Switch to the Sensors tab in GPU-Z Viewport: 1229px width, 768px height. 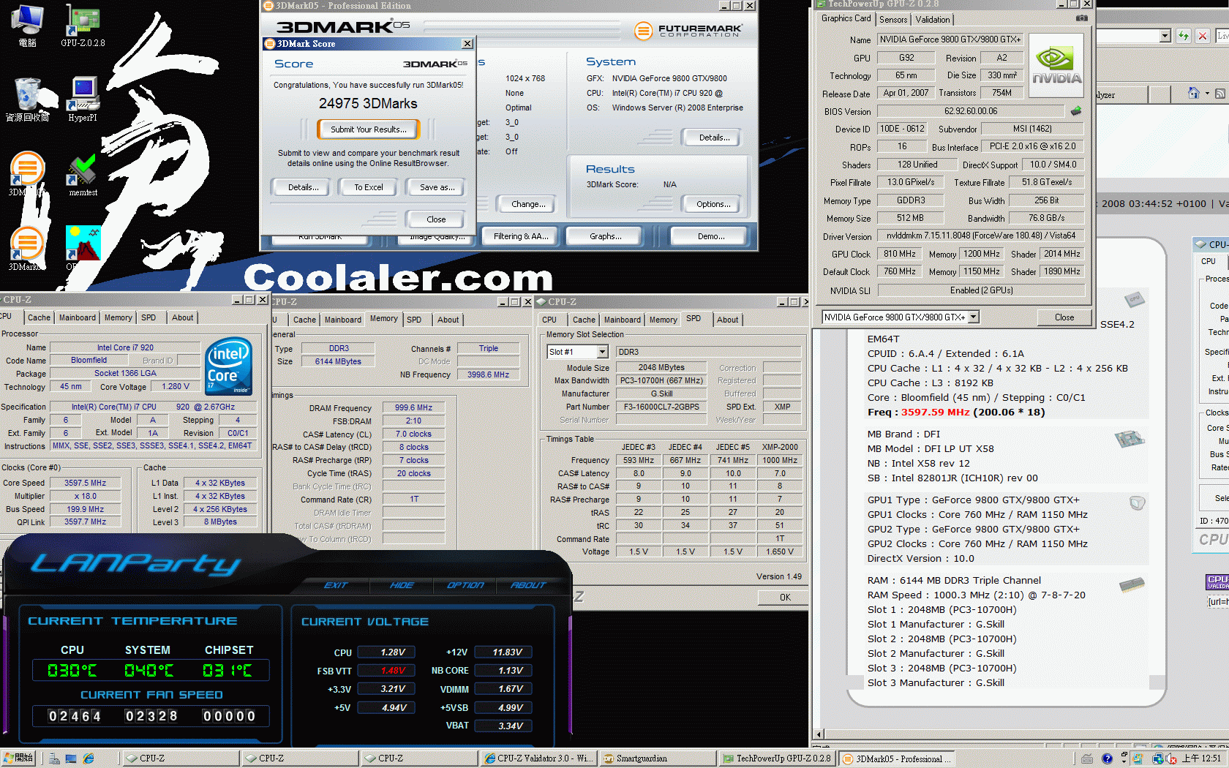point(893,20)
